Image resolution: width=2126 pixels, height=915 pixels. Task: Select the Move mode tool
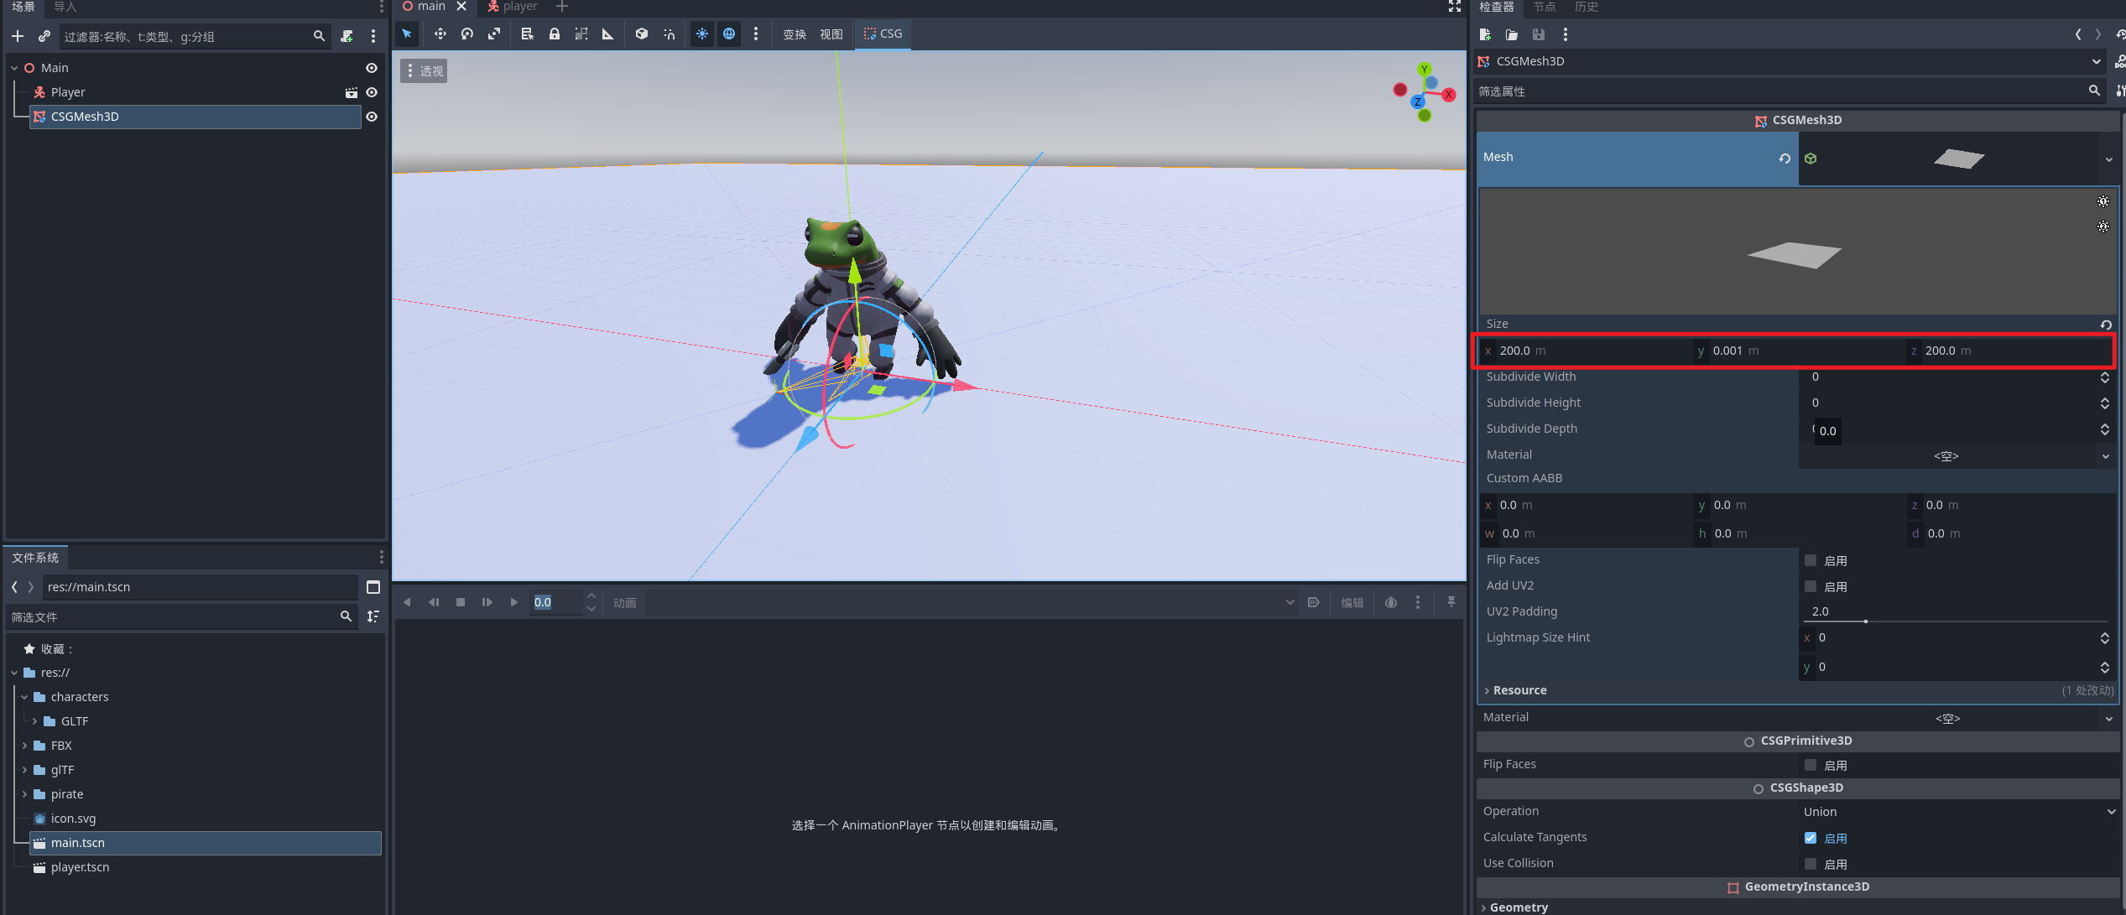click(x=440, y=34)
